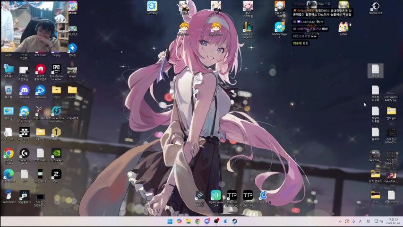Launch Battle.net from the desktop
This screenshot has height=227, width=403.
pos(40,92)
